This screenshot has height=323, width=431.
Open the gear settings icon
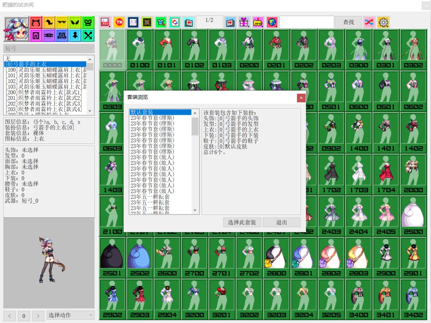383,23
